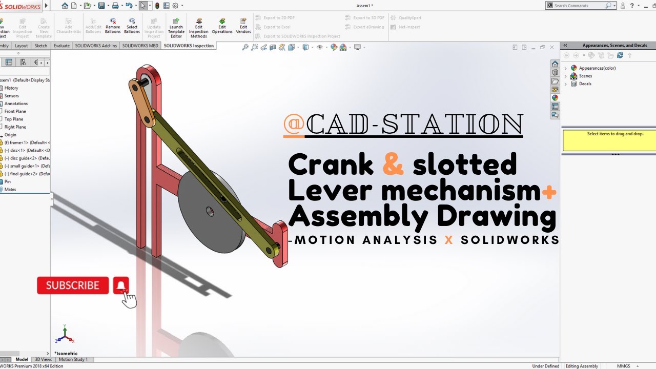Switch to the SOLIDWORKS MBD tab
656x369 pixels.
pos(140,46)
